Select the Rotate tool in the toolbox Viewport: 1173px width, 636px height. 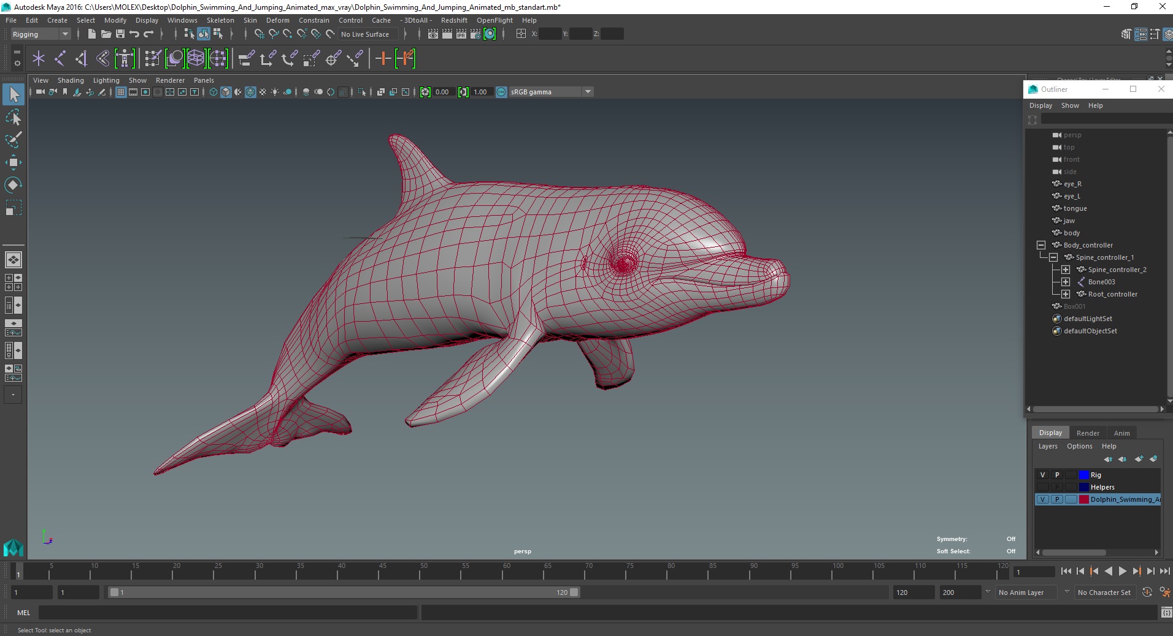coord(13,185)
